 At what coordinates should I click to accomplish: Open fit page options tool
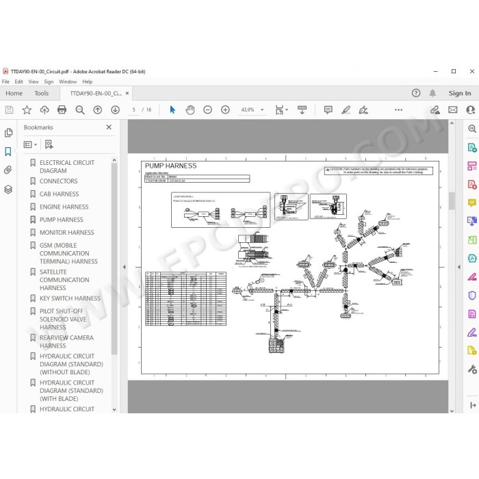pyautogui.click(x=281, y=109)
